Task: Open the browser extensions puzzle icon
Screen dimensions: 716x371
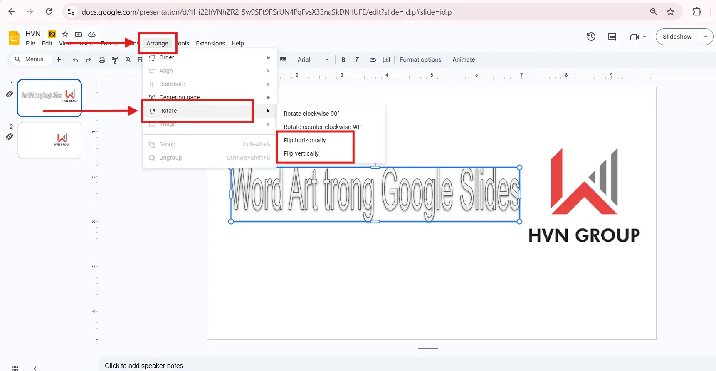Action: point(697,12)
